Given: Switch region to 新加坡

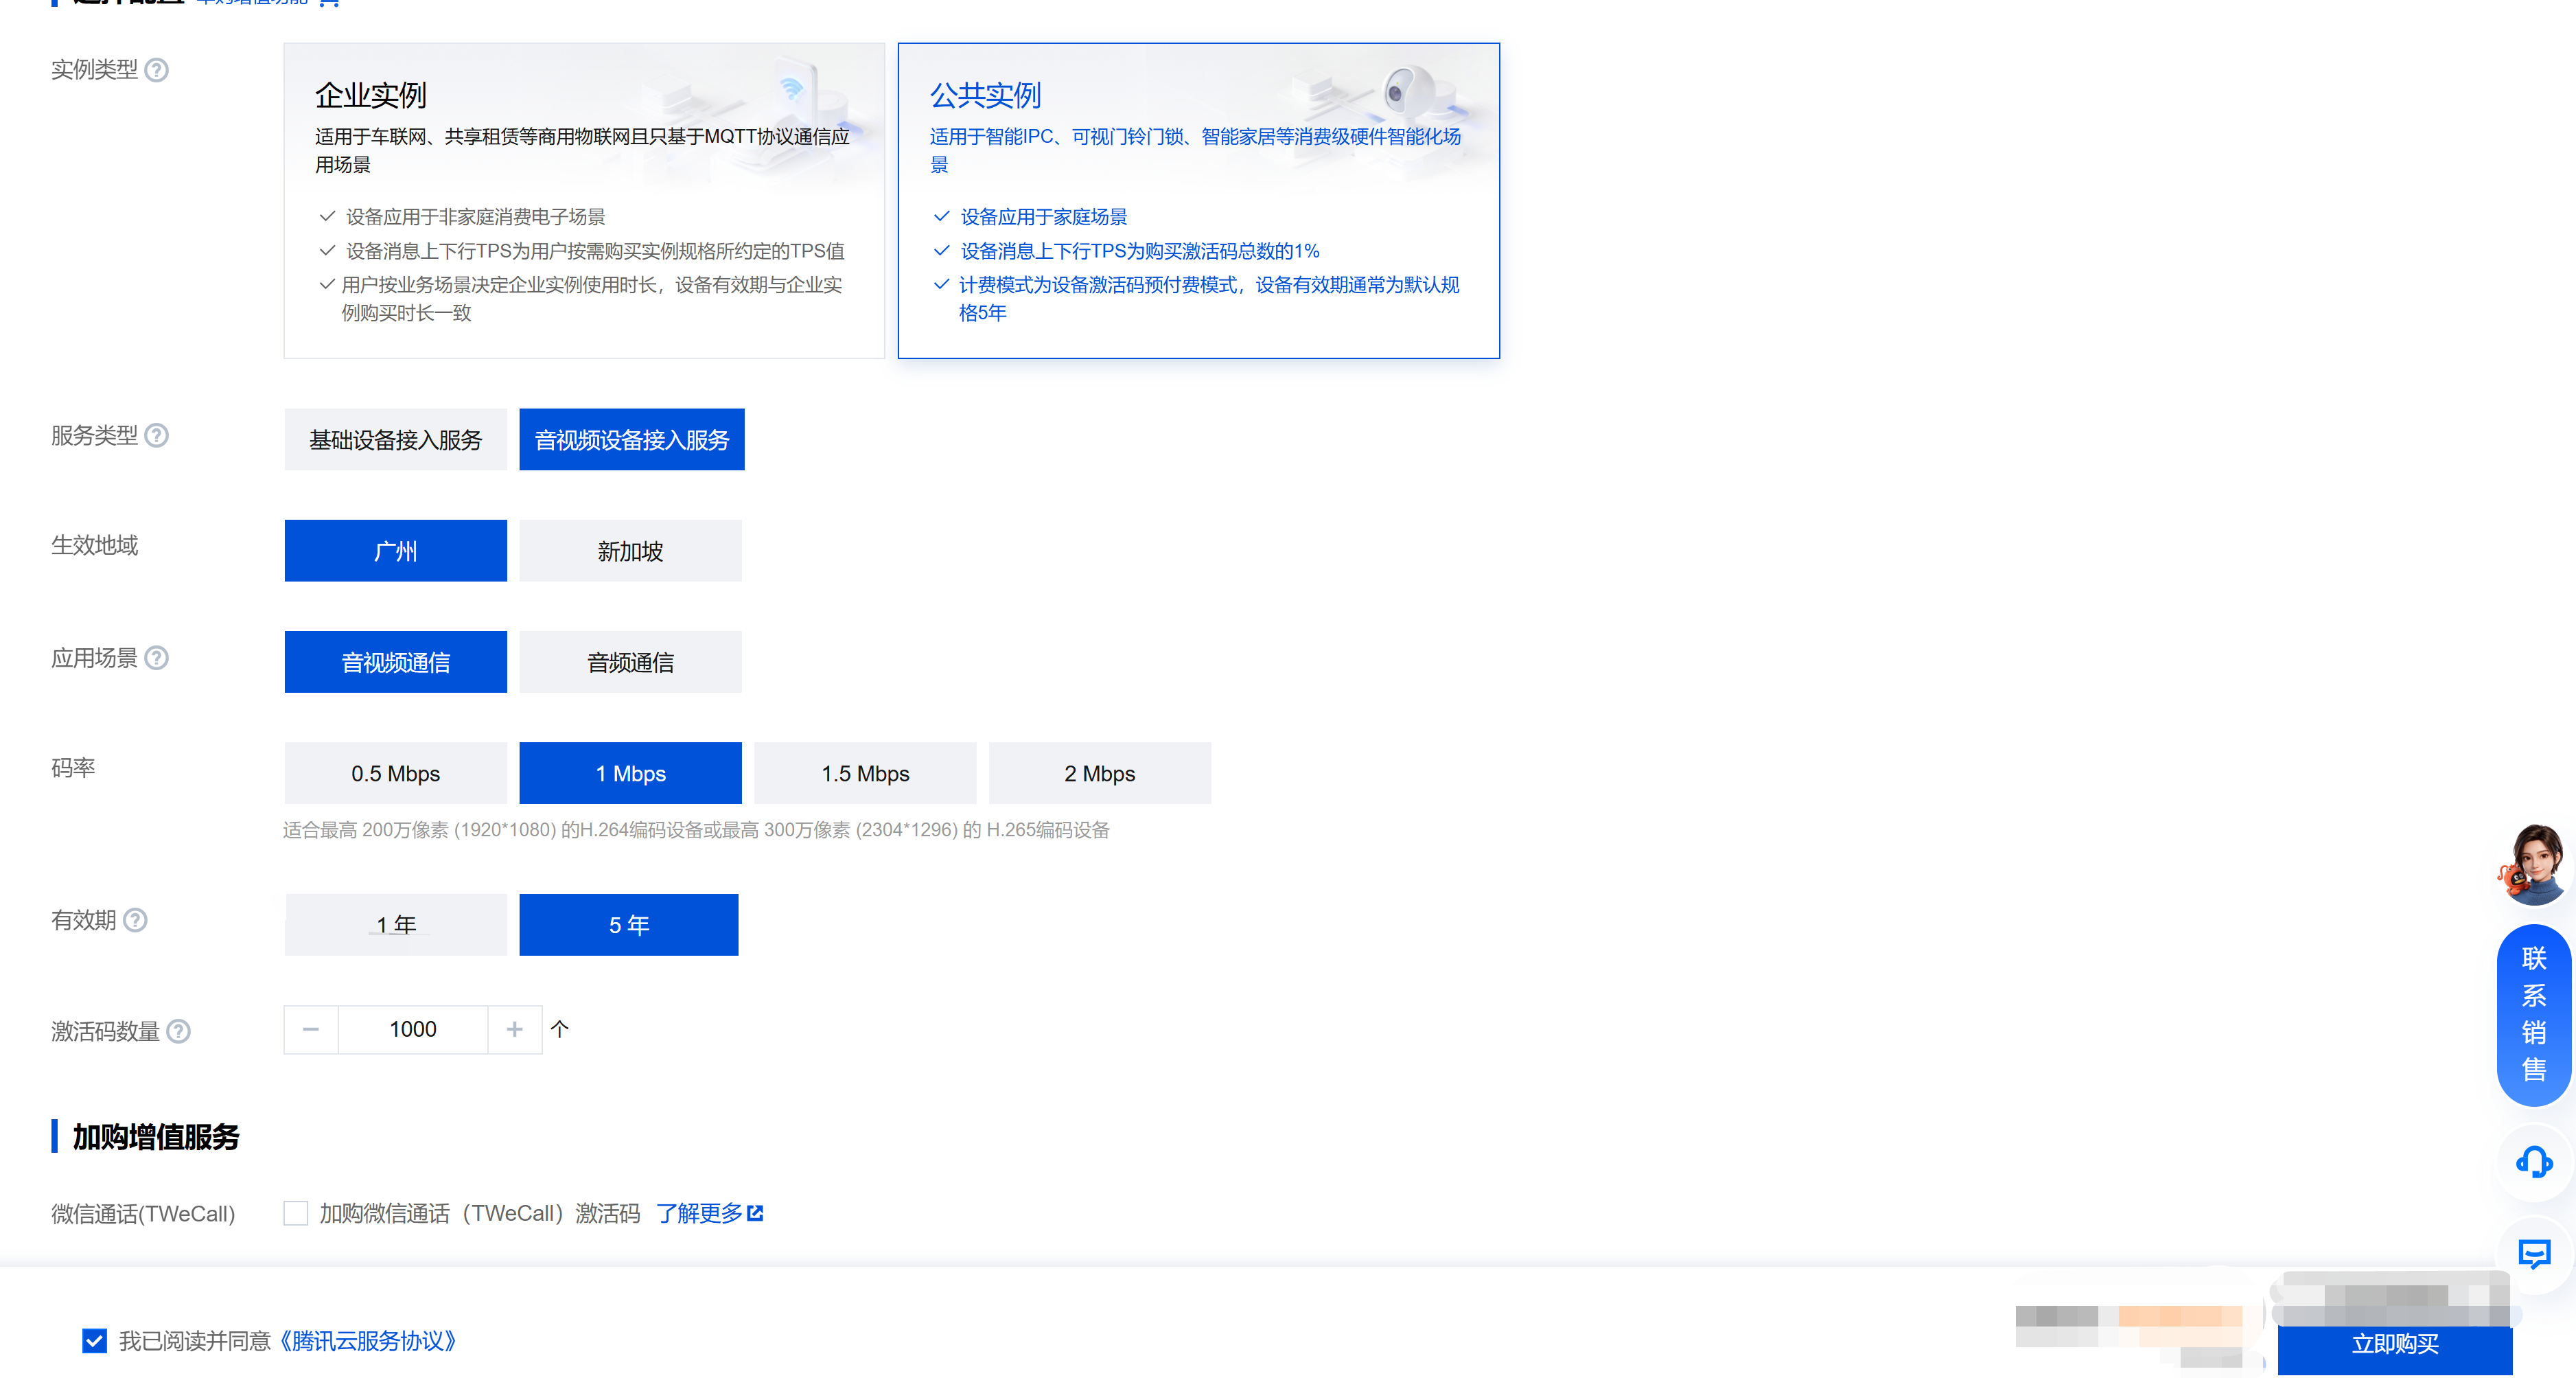Looking at the screenshot, I should [x=630, y=551].
